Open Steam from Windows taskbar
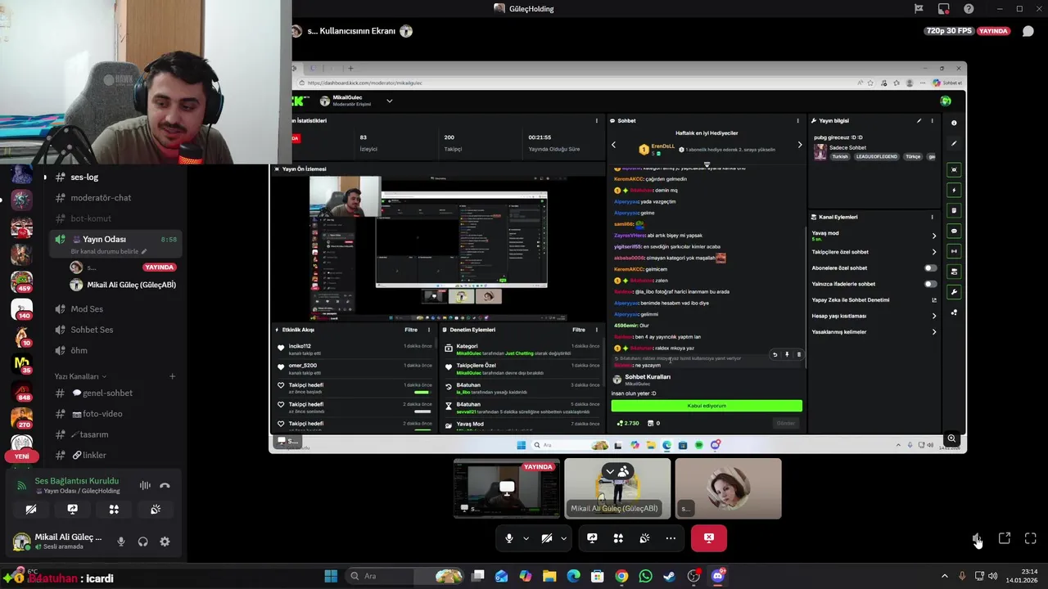The height and width of the screenshot is (589, 1048). tap(669, 576)
